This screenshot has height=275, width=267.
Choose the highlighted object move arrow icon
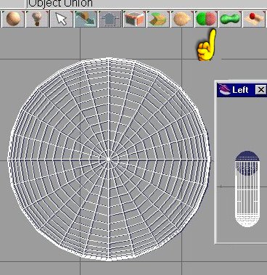pyautogui.click(x=86, y=19)
